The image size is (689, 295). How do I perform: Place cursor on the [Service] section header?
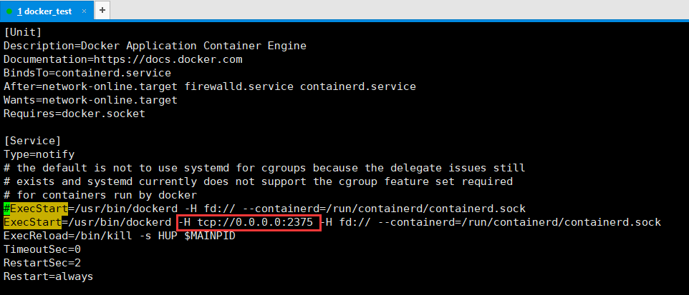(x=32, y=141)
